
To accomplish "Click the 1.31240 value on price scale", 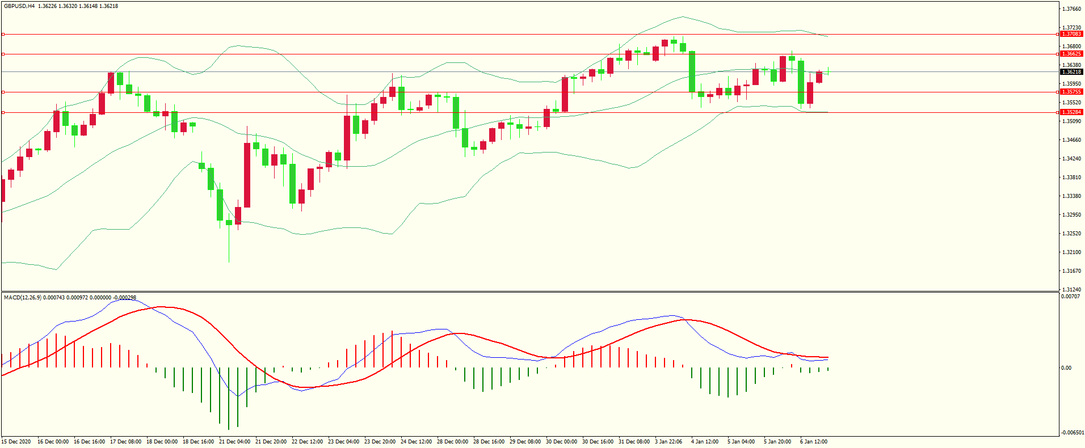I will [x=1071, y=290].
